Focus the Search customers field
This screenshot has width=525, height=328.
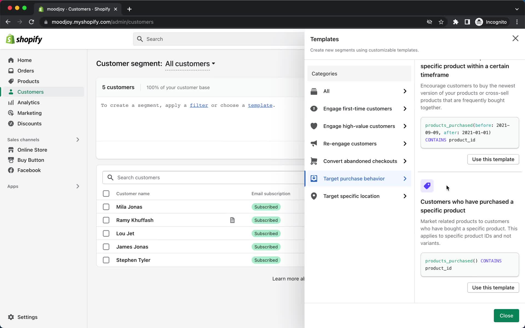[203, 178]
